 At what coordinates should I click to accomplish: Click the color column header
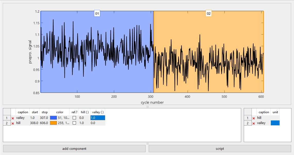point(60,112)
